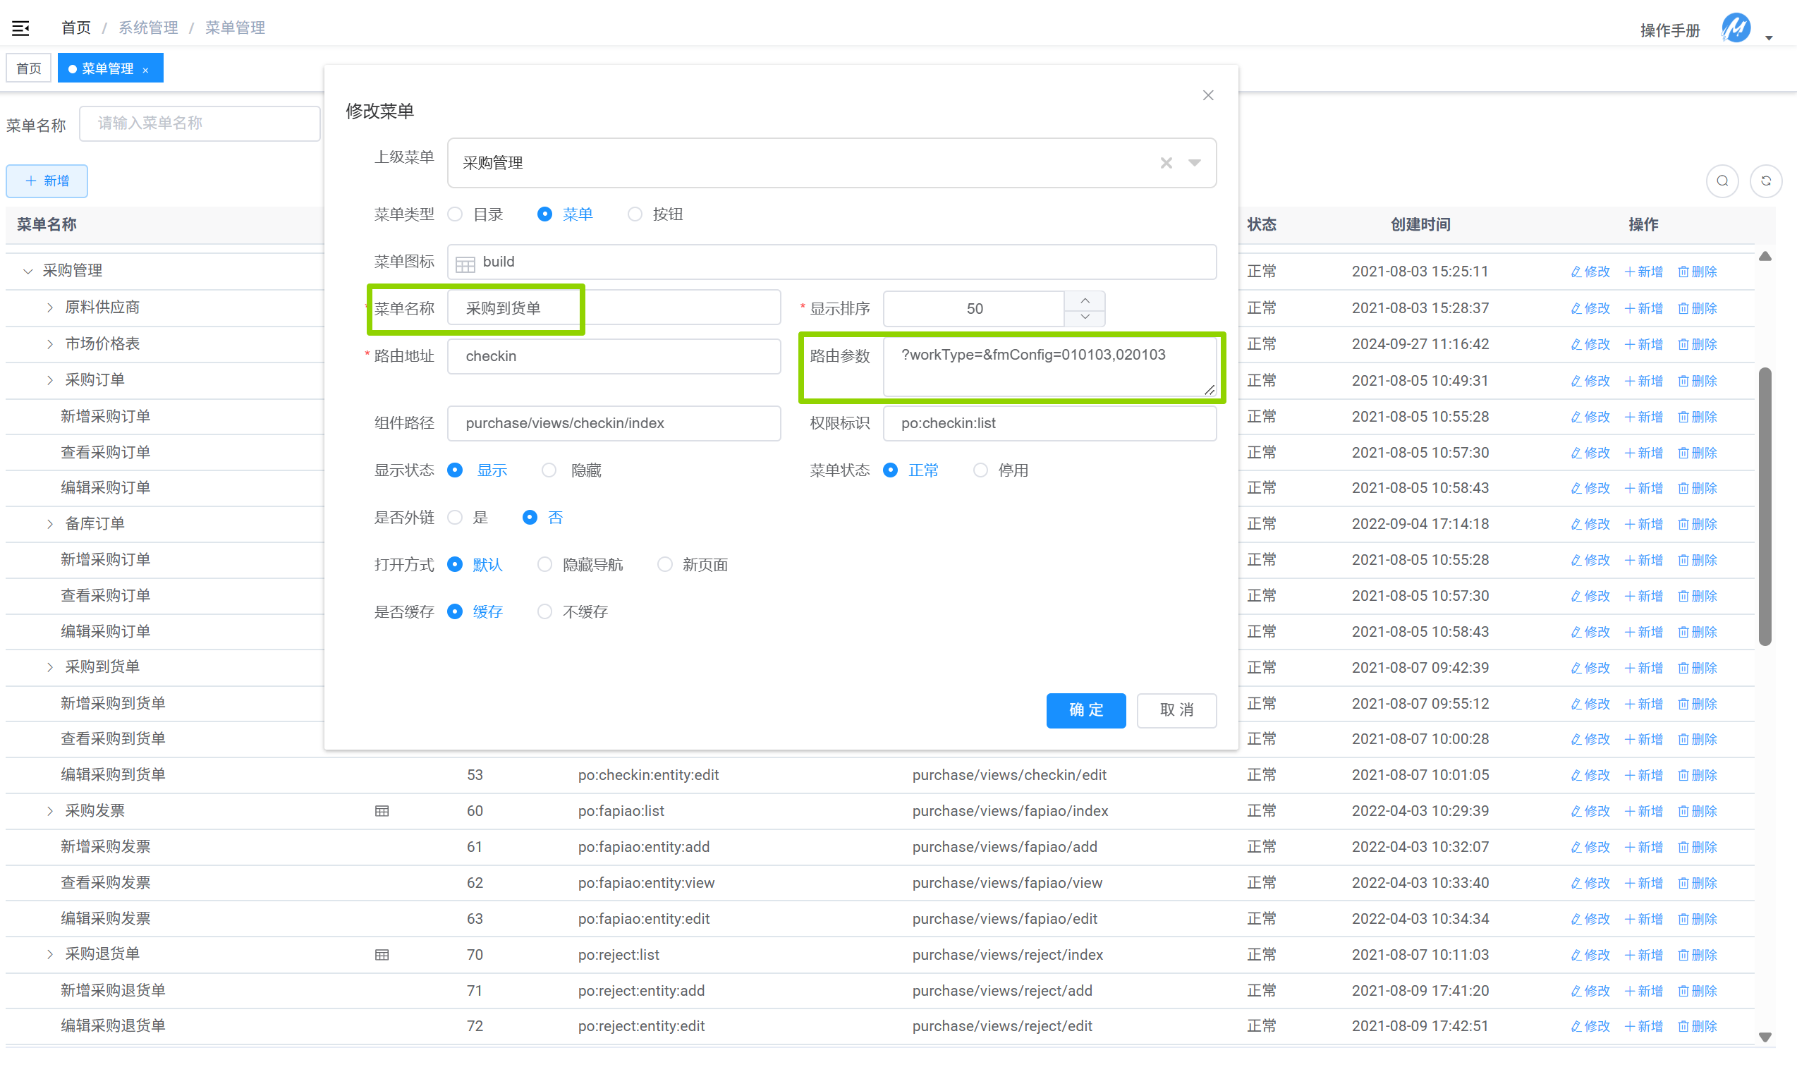1797x1079 pixels.
Task: Open the 上级菜单 dropdown arrow
Action: tap(1195, 163)
